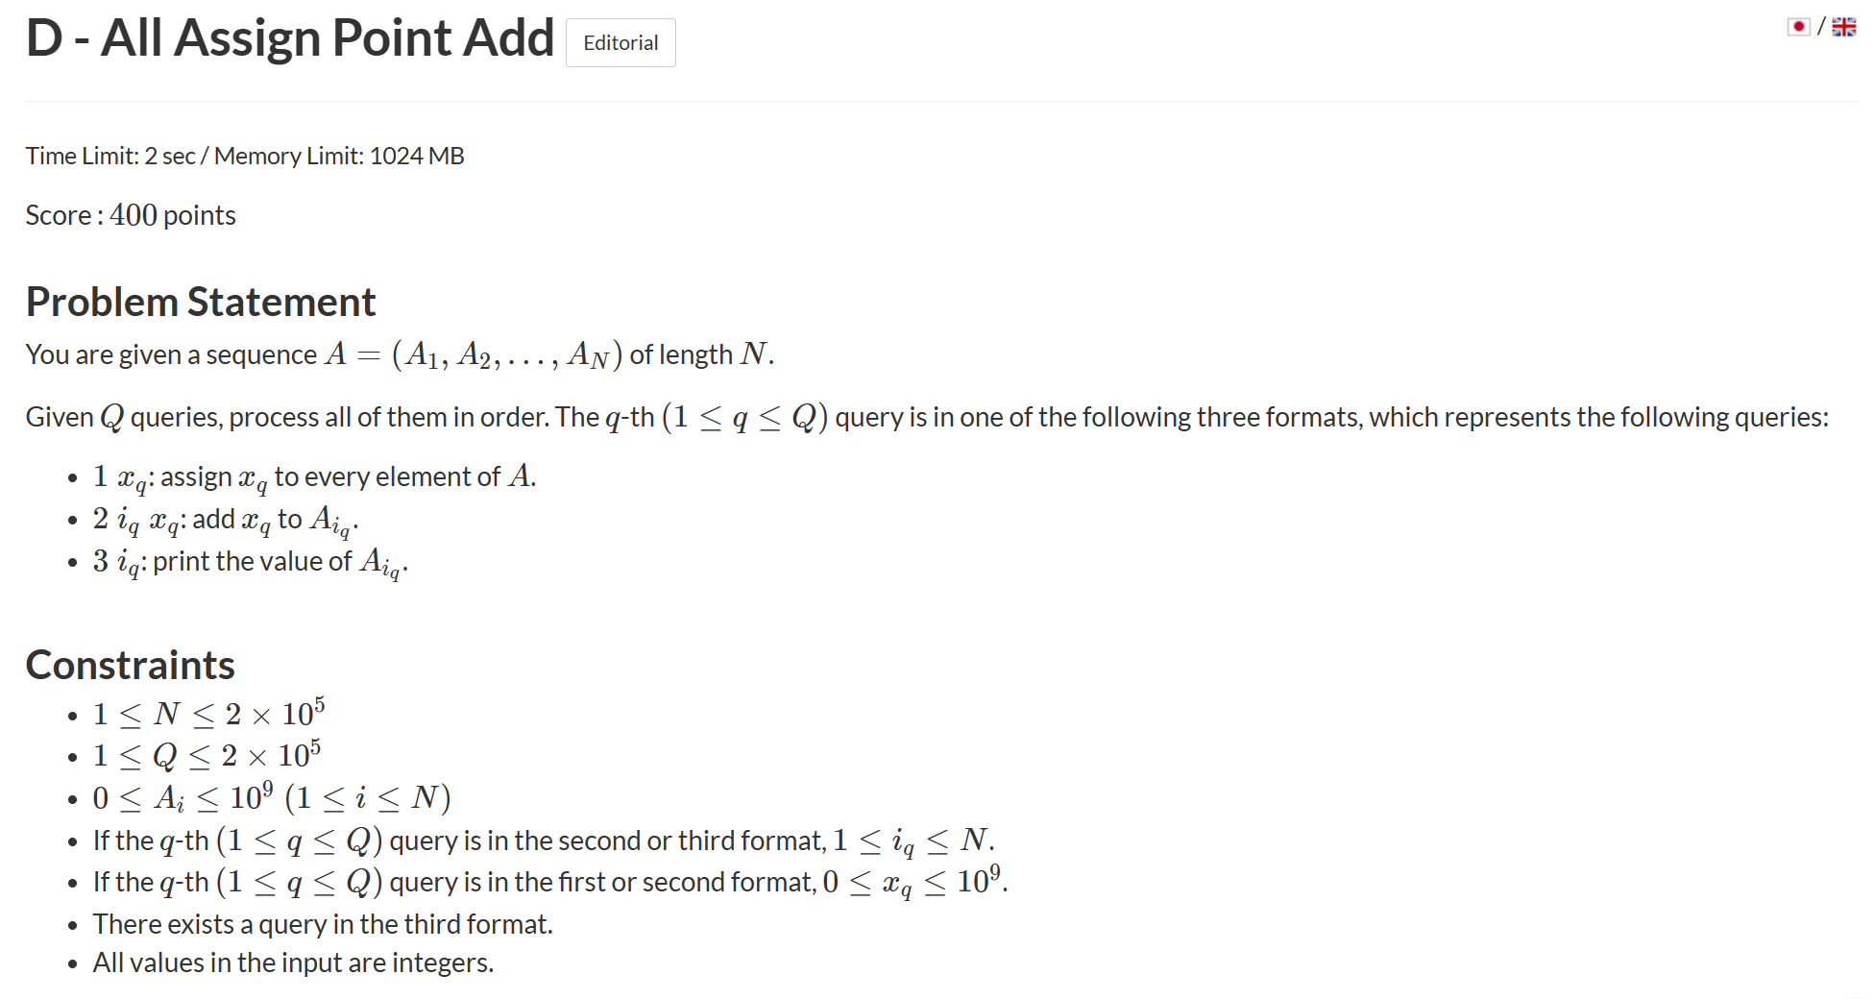Click the constraint bounding x_q
This screenshot has width=1874, height=999.
(x=550, y=883)
